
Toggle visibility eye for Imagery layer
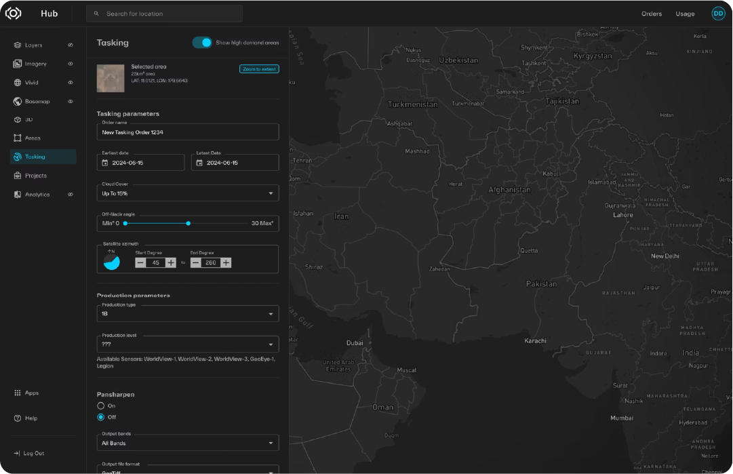[x=71, y=64]
